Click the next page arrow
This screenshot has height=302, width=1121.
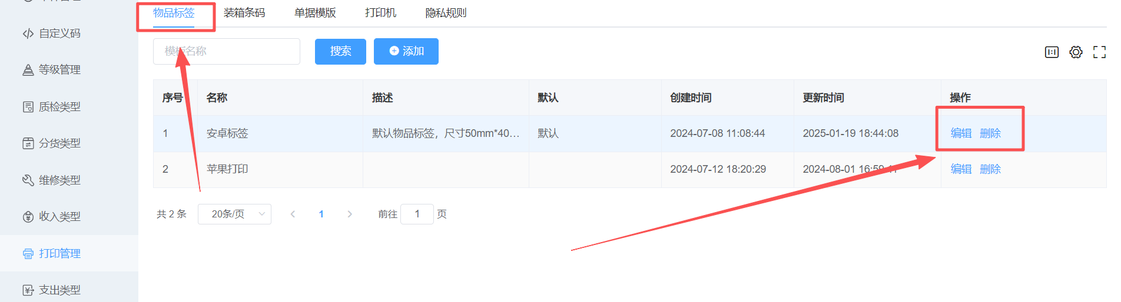point(350,214)
